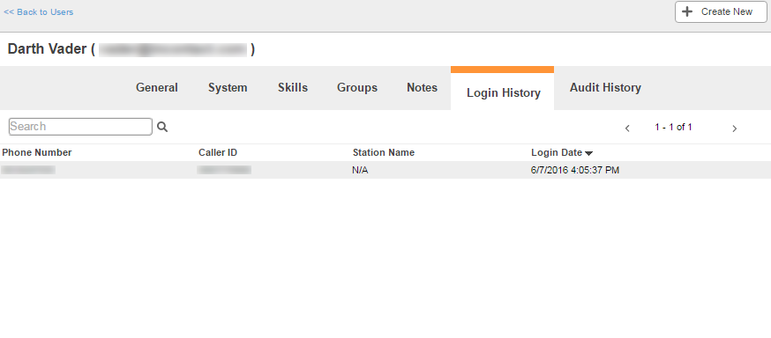
Task: Click the 1 - 1 of 1 pagination text
Action: [673, 128]
